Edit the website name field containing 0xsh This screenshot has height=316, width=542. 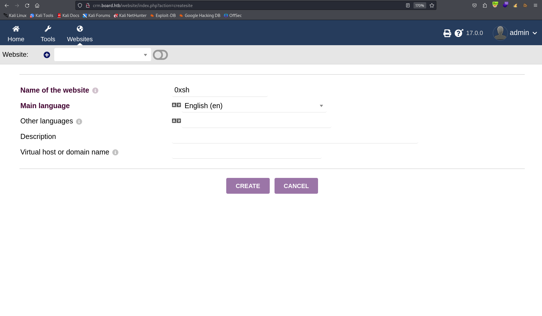tap(220, 90)
